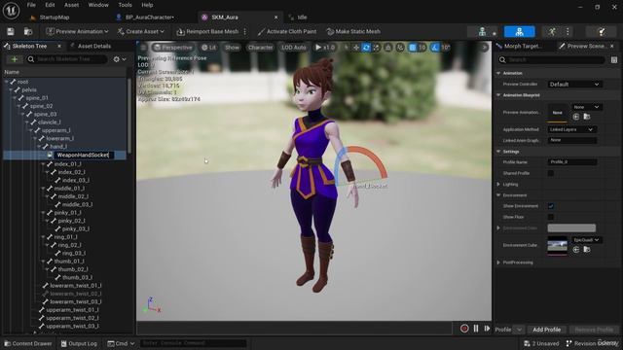This screenshot has width=623, height=350.
Task: Open the Tools menu
Action: (126, 5)
